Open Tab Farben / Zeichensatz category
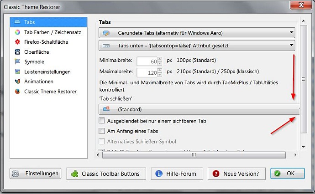315x194 pixels. [x=48, y=32]
